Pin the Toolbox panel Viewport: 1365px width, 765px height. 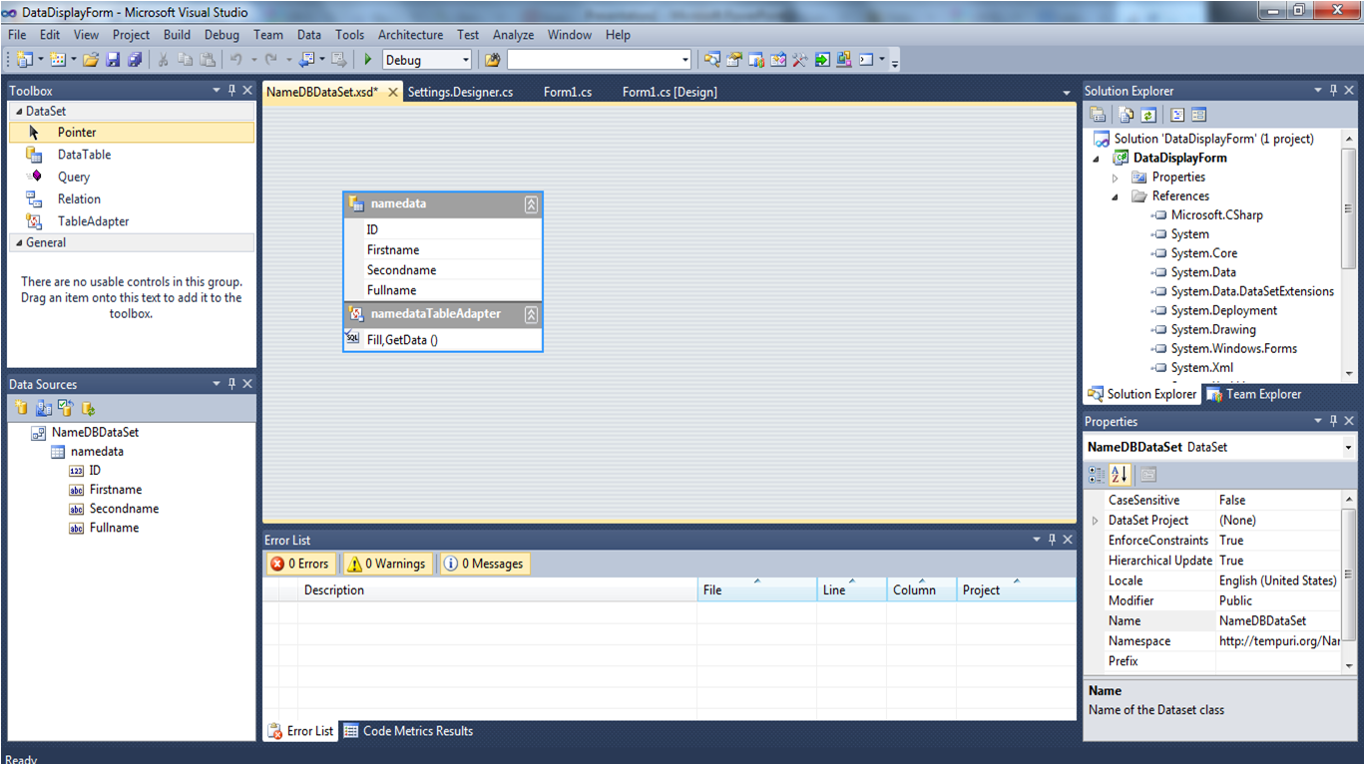pos(231,91)
